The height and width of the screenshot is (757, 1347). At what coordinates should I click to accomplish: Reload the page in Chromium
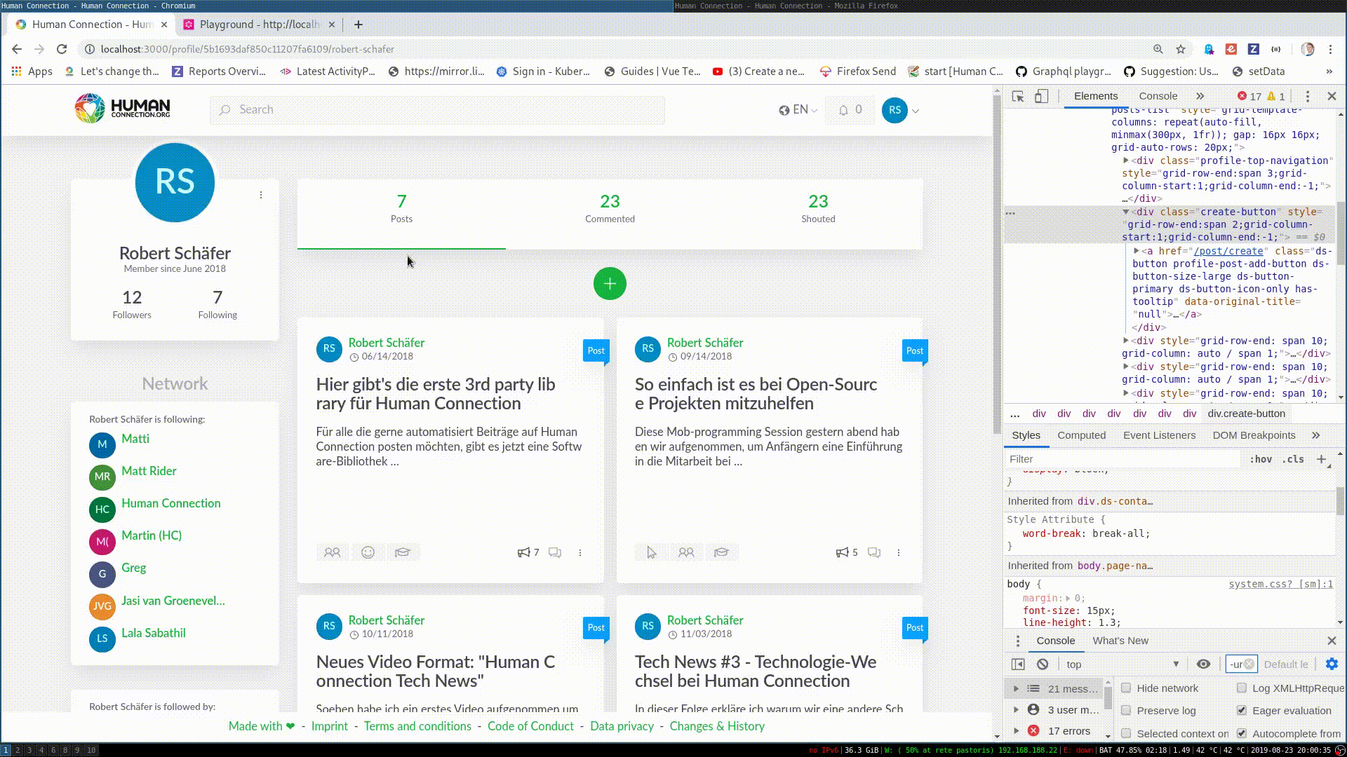[62, 49]
